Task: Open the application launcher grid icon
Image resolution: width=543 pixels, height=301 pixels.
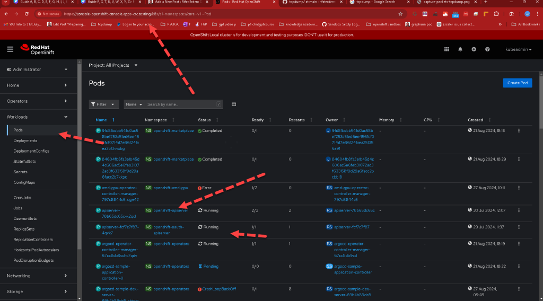Action: [446, 49]
